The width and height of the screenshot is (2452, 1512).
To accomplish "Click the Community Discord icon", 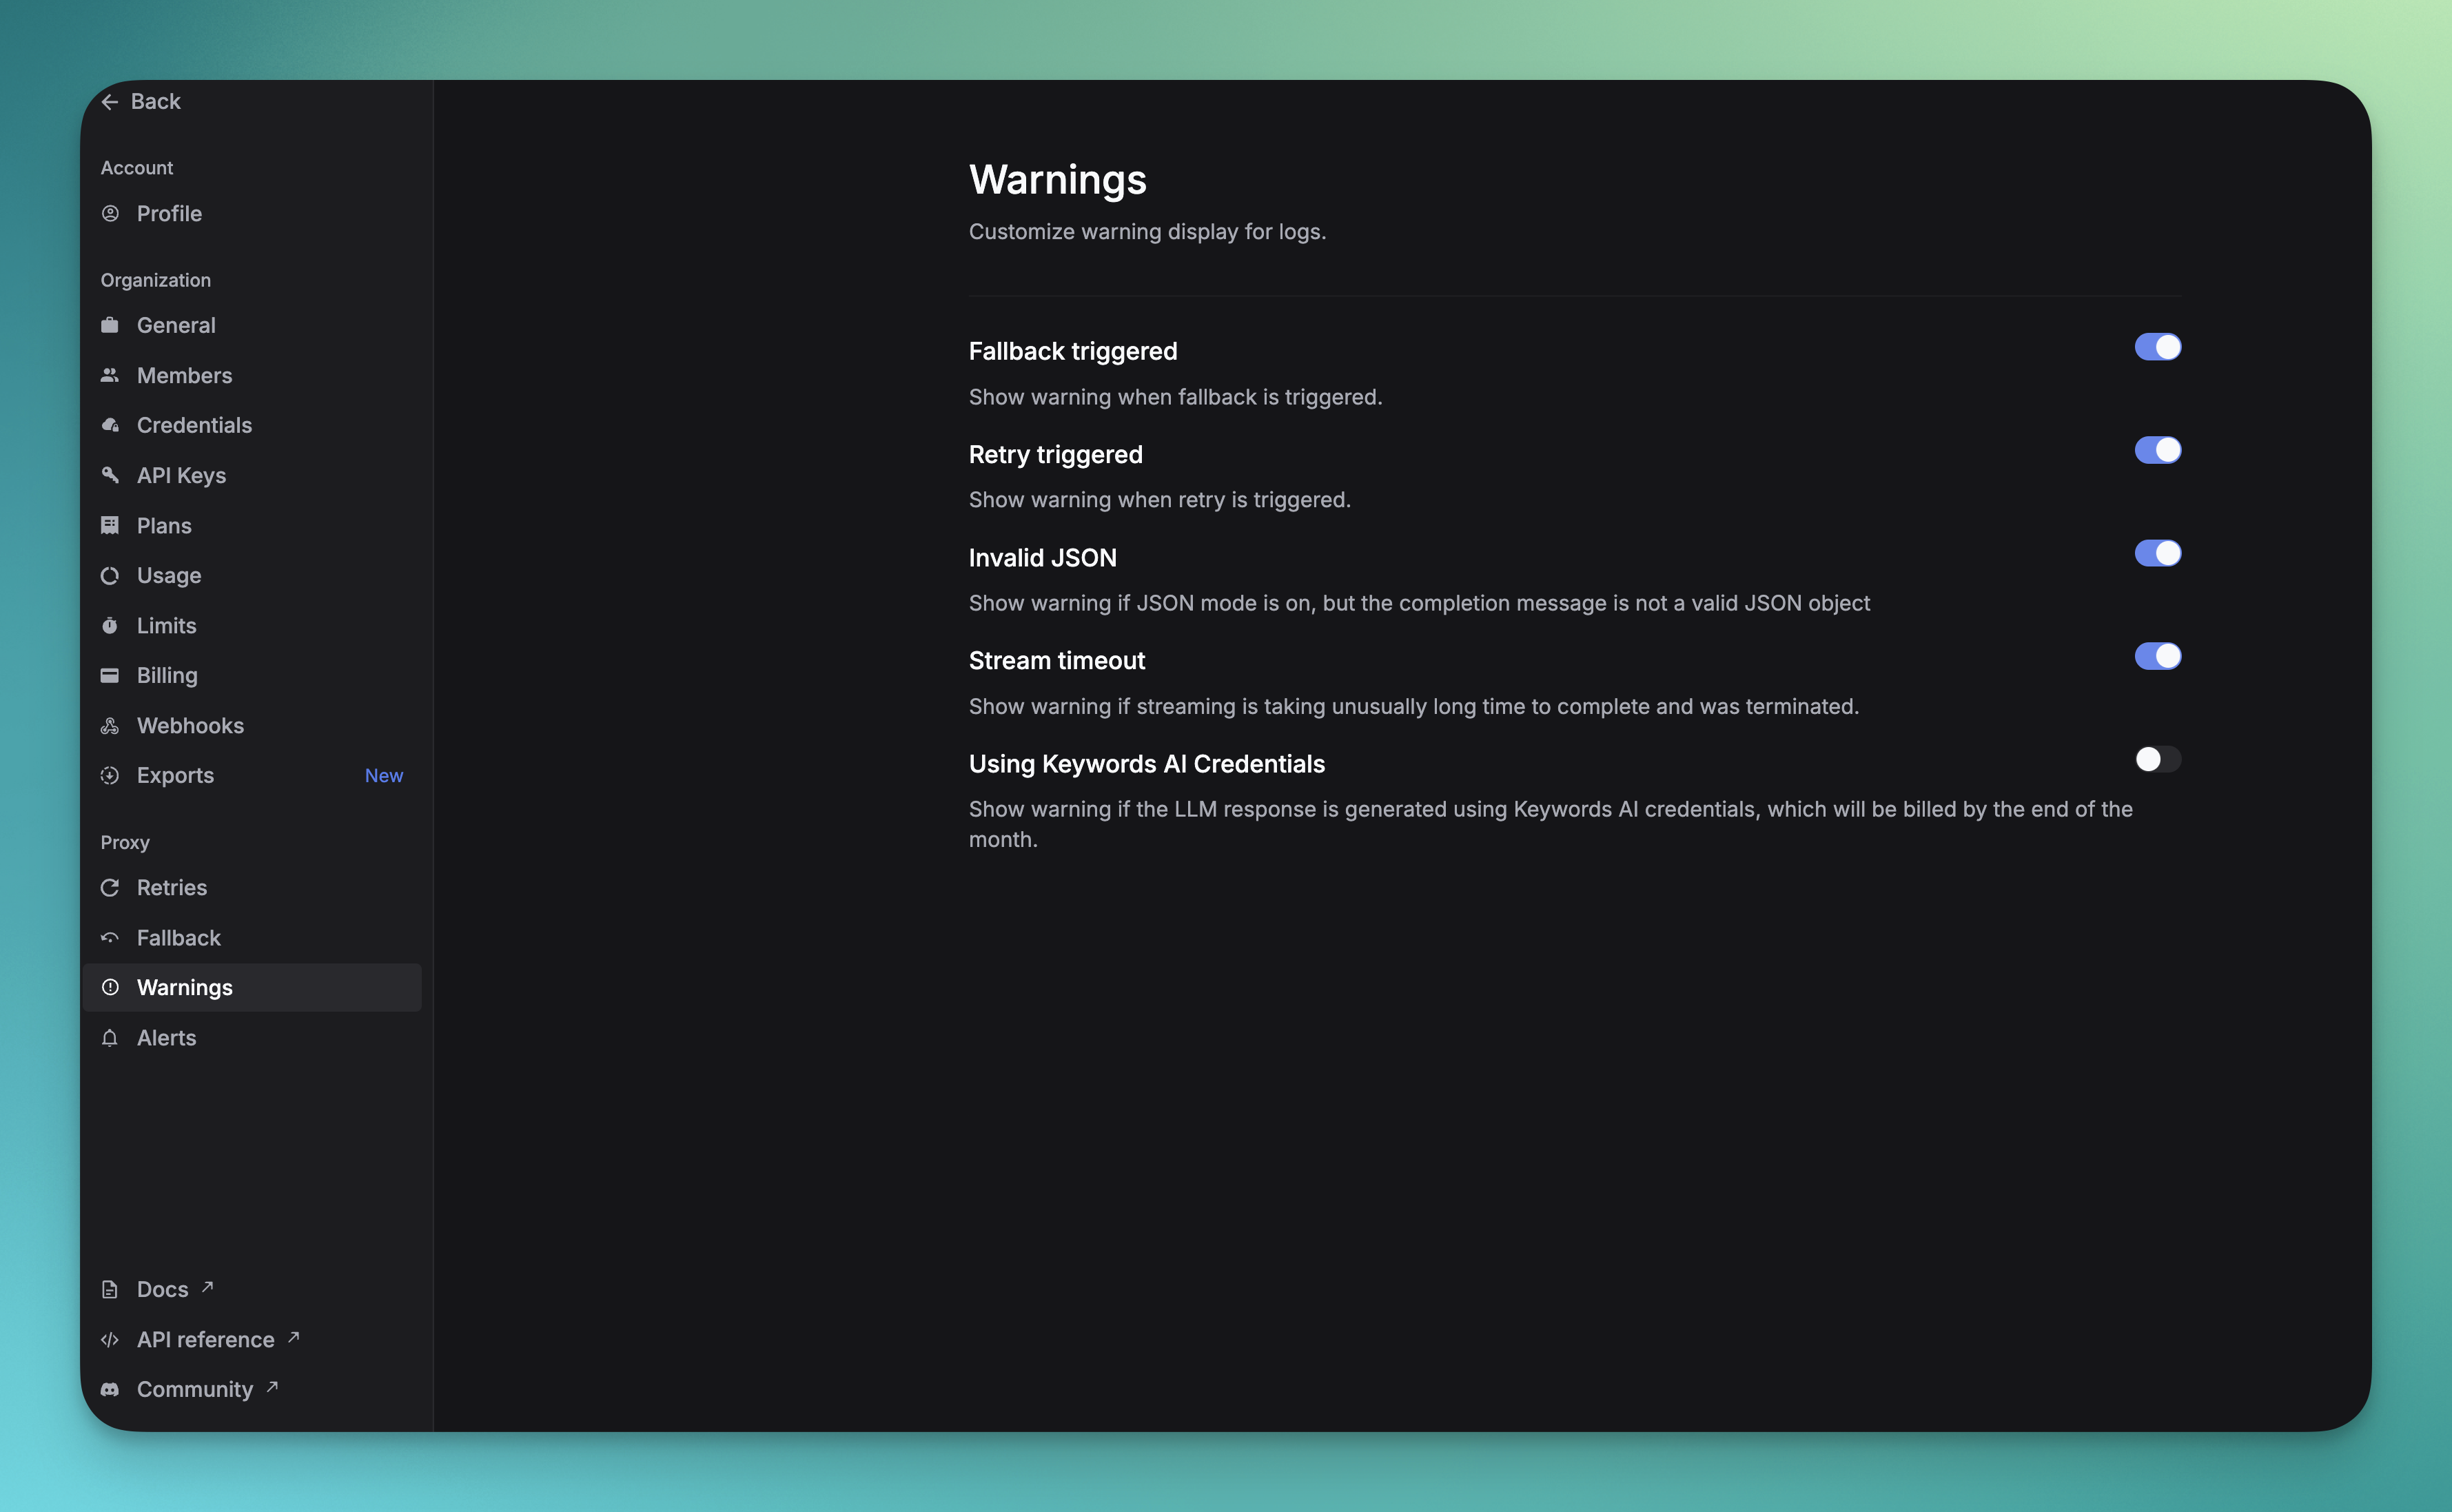I will (110, 1389).
